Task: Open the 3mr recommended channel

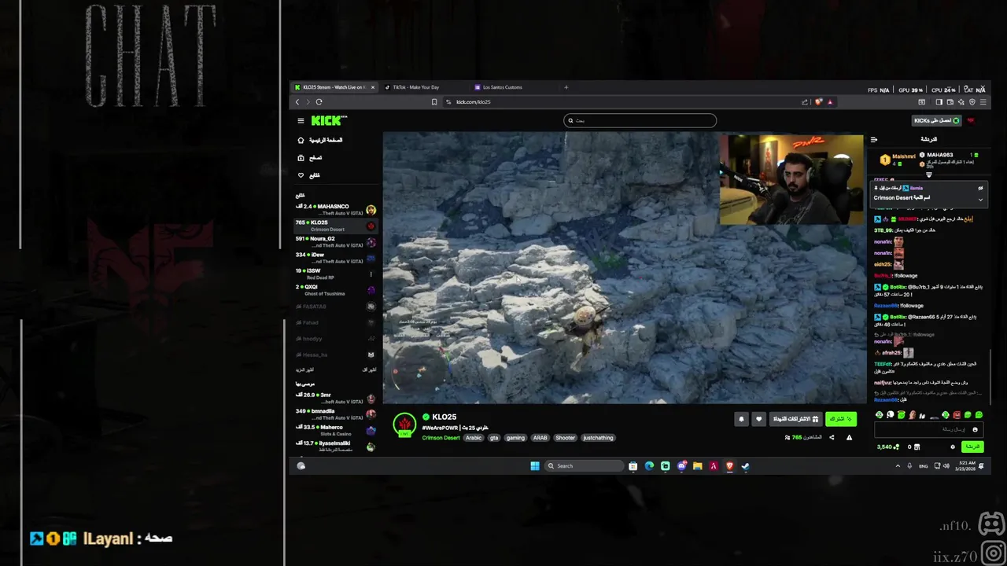Action: [x=336, y=399]
